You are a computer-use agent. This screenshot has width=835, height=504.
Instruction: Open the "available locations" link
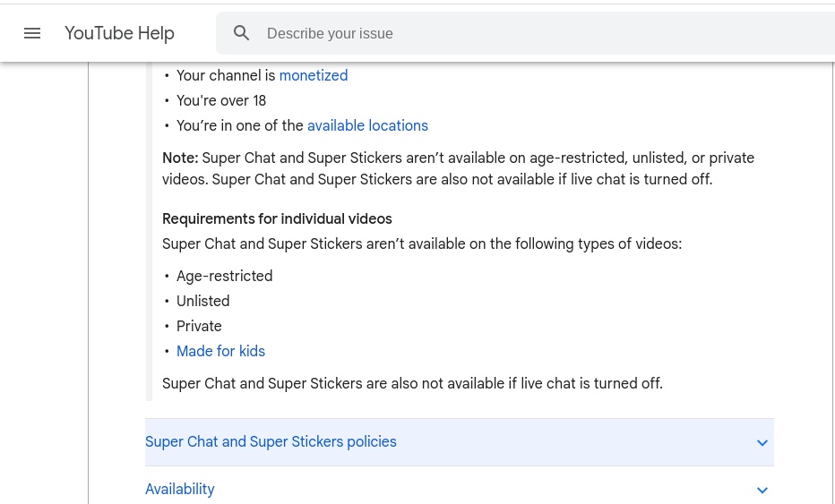tap(367, 125)
